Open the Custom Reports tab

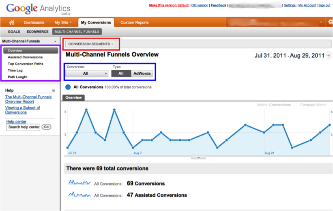pos(134,22)
